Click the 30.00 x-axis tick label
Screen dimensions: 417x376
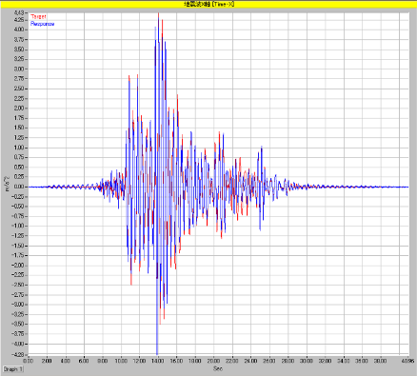[x=307, y=361]
